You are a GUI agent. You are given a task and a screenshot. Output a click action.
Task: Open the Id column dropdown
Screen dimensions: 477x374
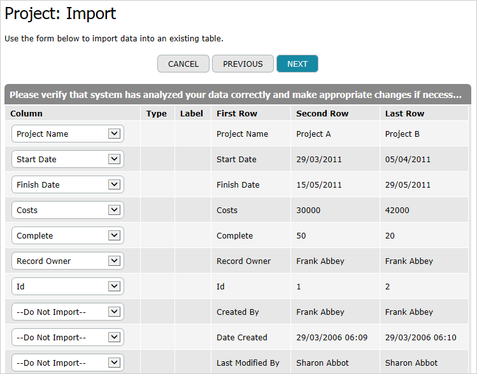[68, 286]
